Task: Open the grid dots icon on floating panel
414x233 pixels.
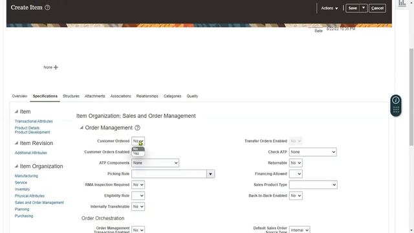Action: 396,109
